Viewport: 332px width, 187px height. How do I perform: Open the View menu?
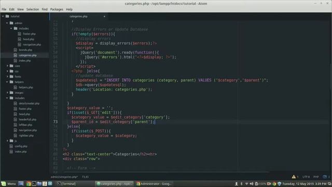tap(20, 9)
